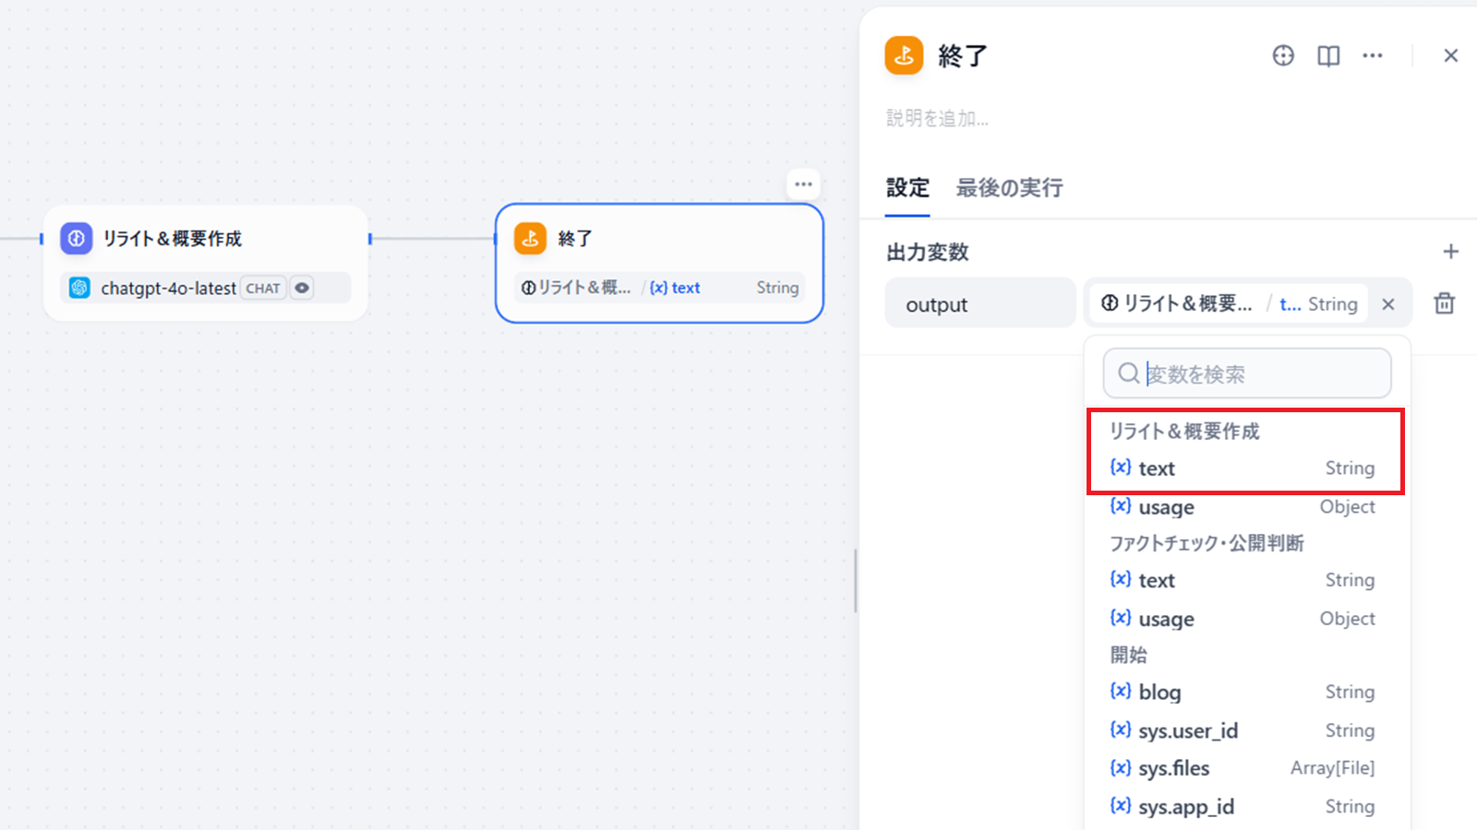Clear the selected variable using the X icon
Viewport: 1477px width, 830px height.
pos(1387,304)
